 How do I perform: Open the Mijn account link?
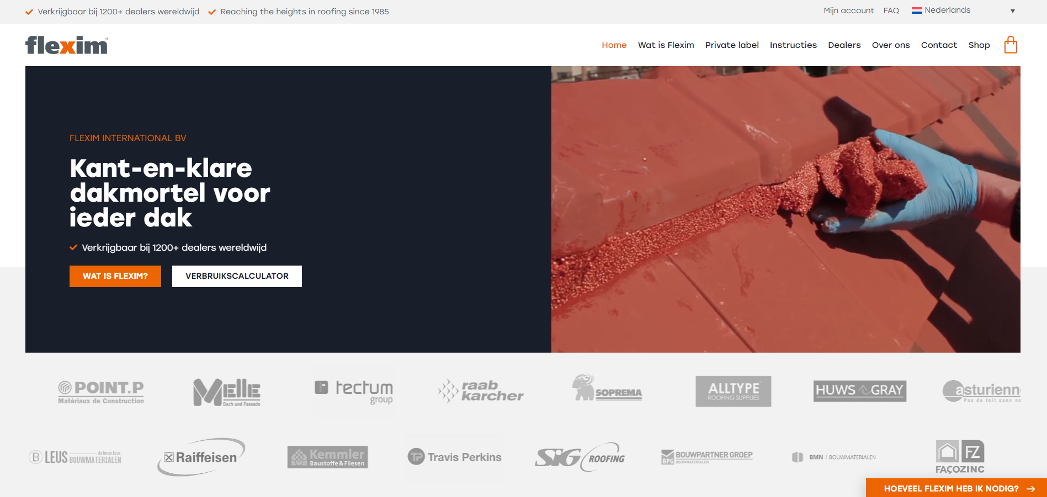click(848, 10)
